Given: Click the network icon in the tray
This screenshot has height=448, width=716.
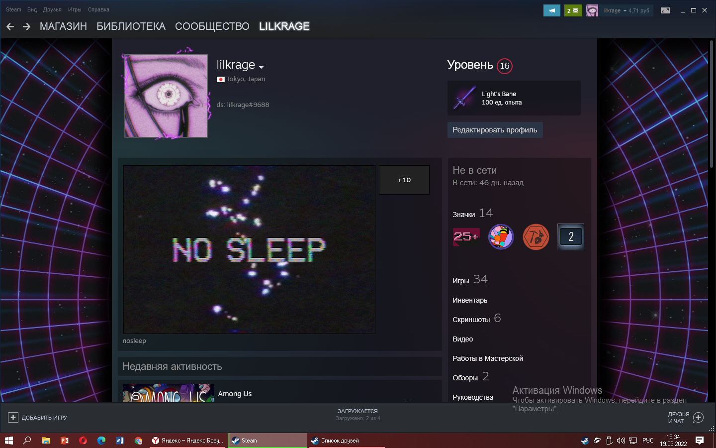Looking at the screenshot, I should 633,441.
